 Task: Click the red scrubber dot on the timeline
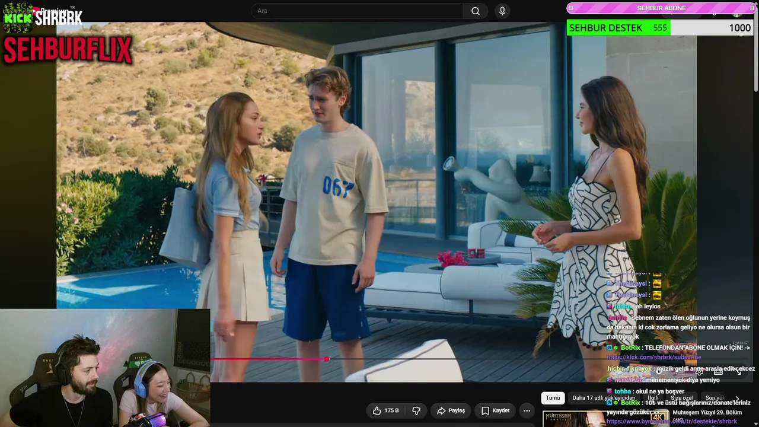[x=327, y=359]
